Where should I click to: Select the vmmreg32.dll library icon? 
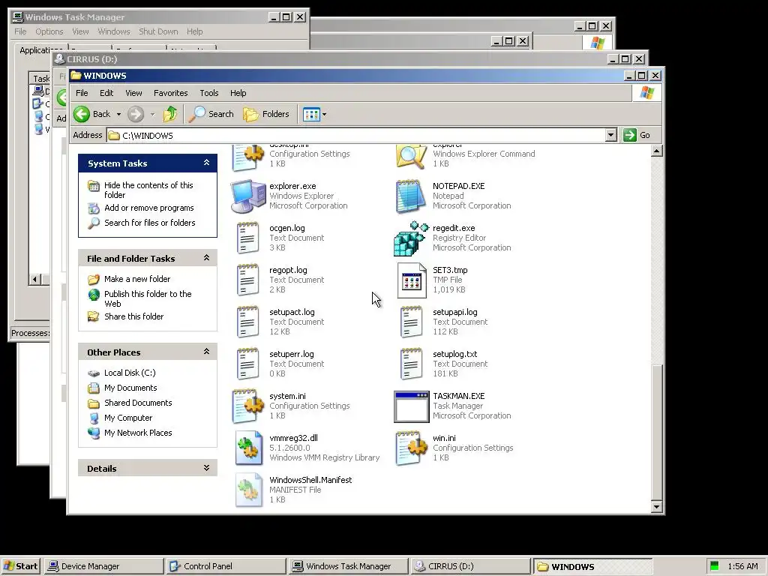tap(249, 448)
